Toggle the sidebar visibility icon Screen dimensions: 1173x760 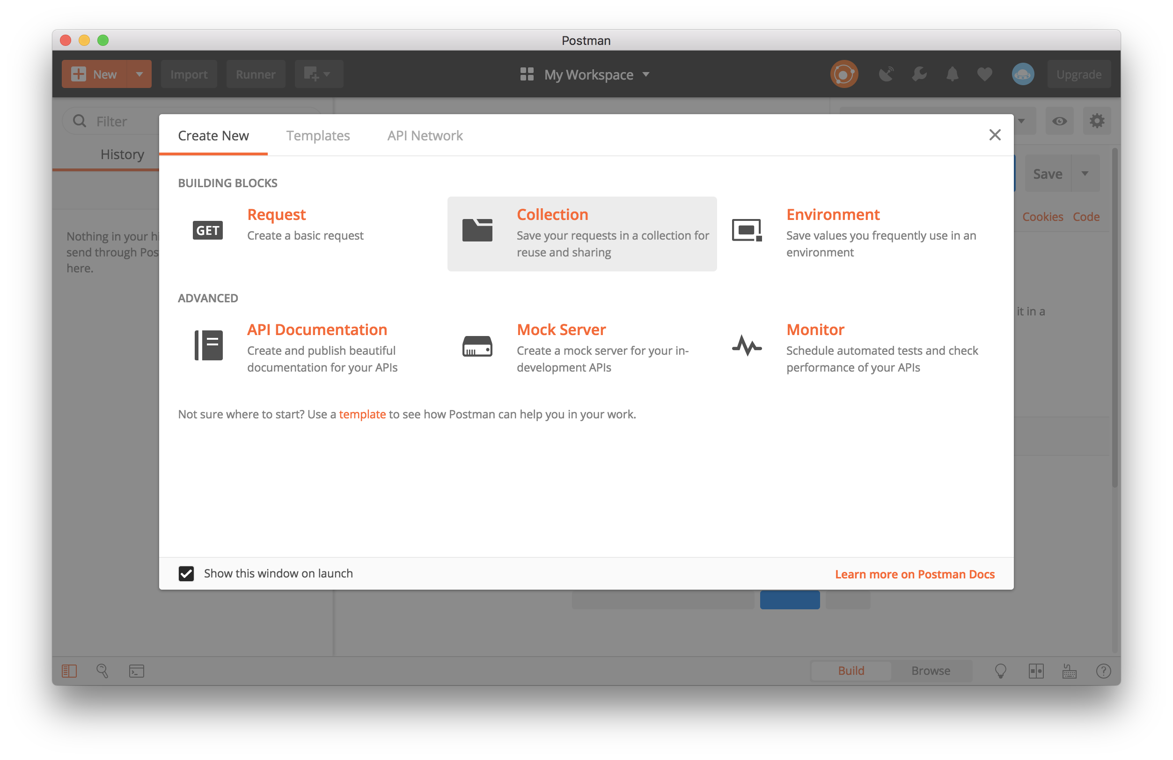[x=69, y=670]
